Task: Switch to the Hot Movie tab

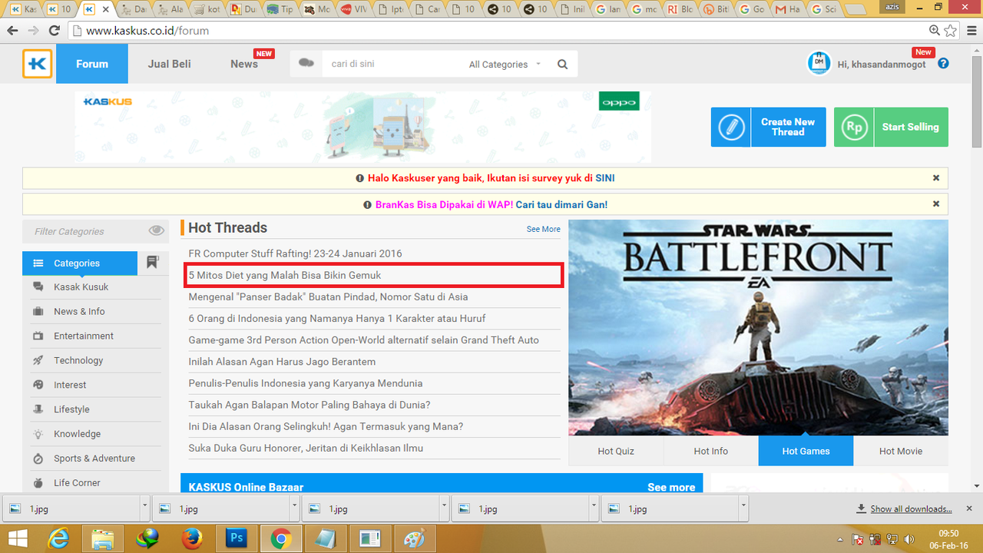Action: pyautogui.click(x=901, y=451)
